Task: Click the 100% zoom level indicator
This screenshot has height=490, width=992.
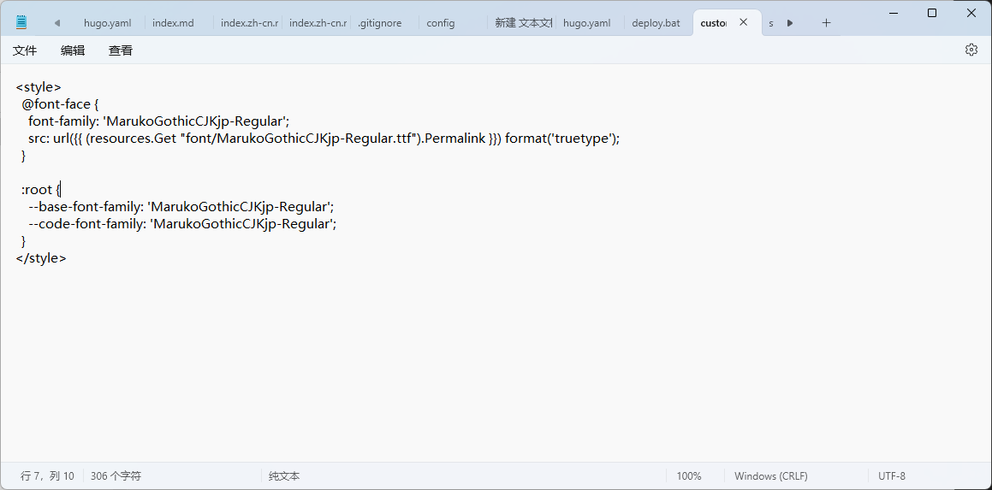Action: [689, 476]
